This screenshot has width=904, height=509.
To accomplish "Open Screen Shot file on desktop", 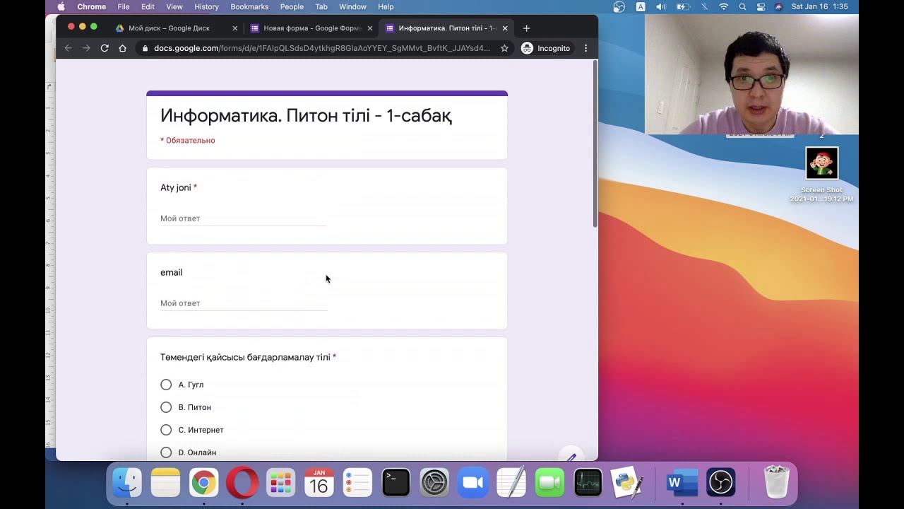I will coord(821,175).
